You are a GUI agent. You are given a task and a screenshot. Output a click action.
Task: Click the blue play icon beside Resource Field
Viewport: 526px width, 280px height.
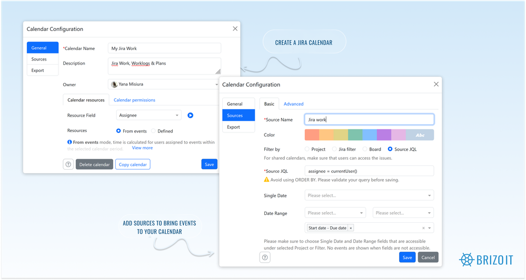190,116
